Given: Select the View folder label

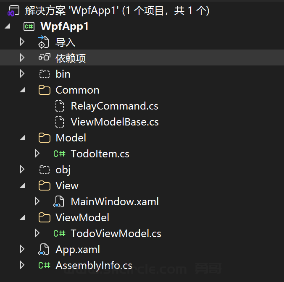Looking at the screenshot, I should point(67,186).
